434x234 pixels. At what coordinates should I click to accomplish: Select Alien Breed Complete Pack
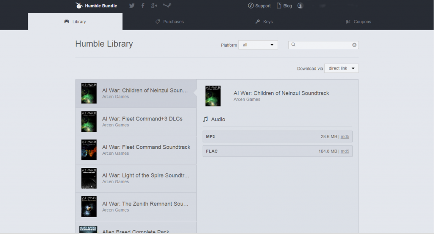[136, 228]
